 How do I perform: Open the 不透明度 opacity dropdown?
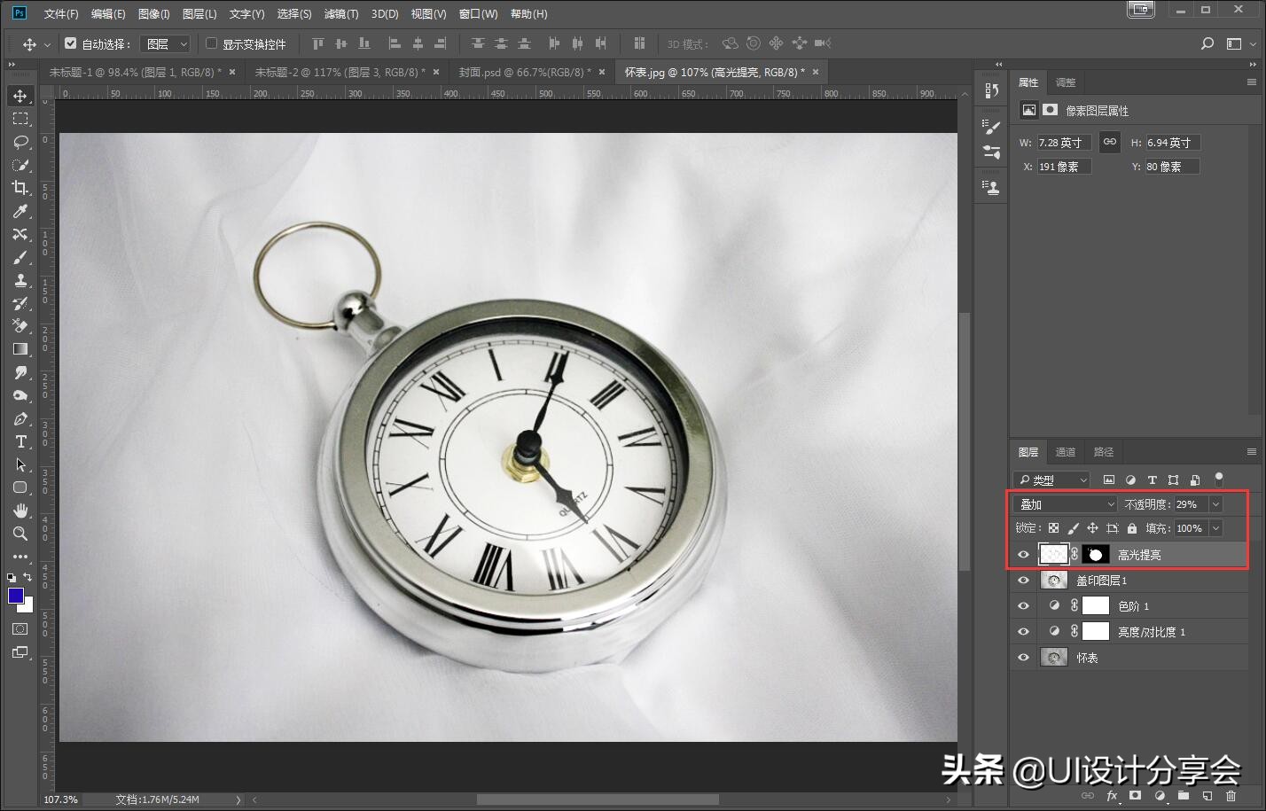click(1215, 503)
